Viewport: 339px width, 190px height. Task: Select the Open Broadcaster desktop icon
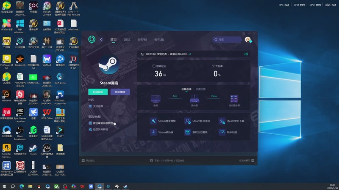20,133
